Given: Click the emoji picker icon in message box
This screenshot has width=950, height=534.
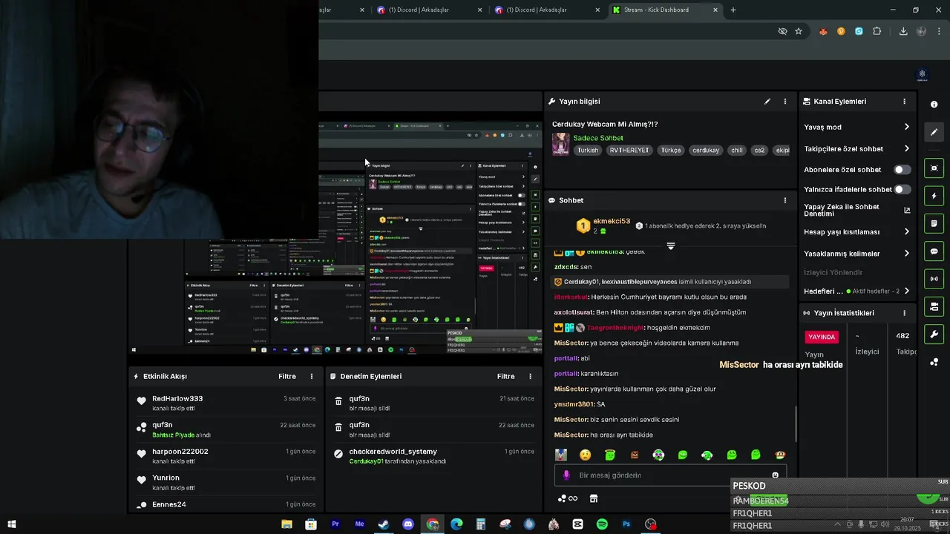Looking at the screenshot, I should pyautogui.click(x=776, y=475).
